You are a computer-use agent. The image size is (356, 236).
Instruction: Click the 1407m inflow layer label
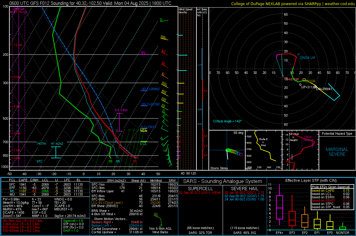coord(41,143)
